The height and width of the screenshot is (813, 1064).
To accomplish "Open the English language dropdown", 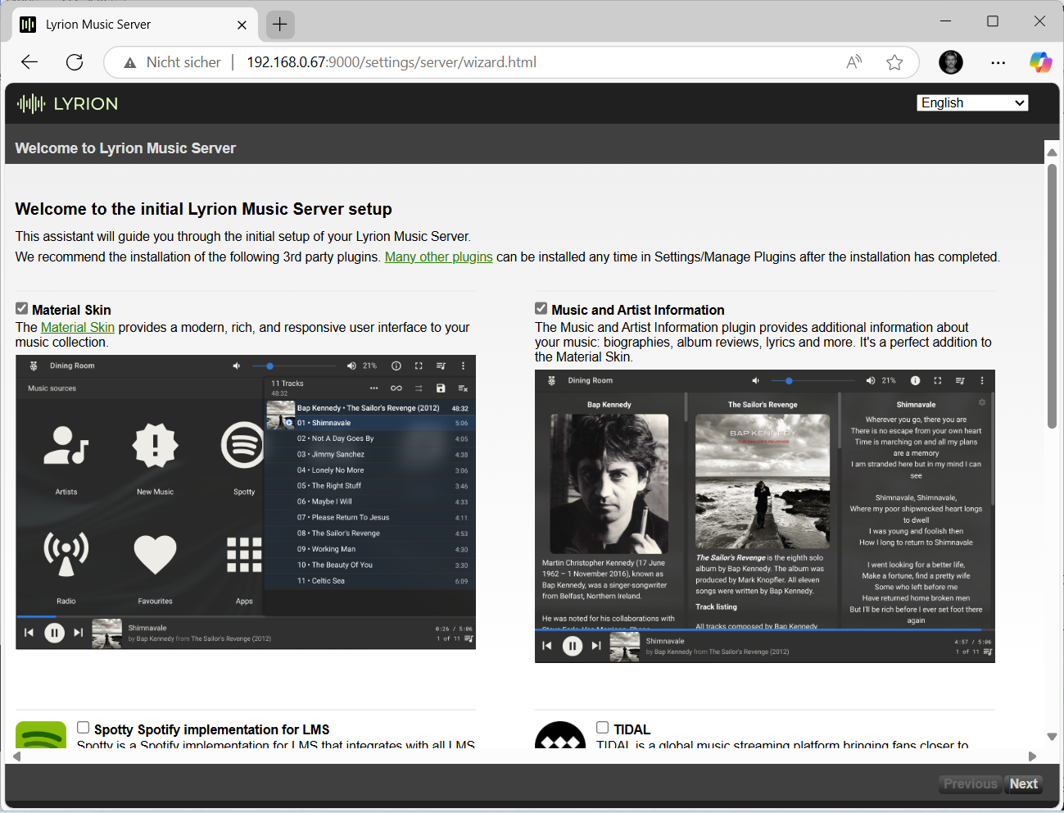I will click(972, 102).
